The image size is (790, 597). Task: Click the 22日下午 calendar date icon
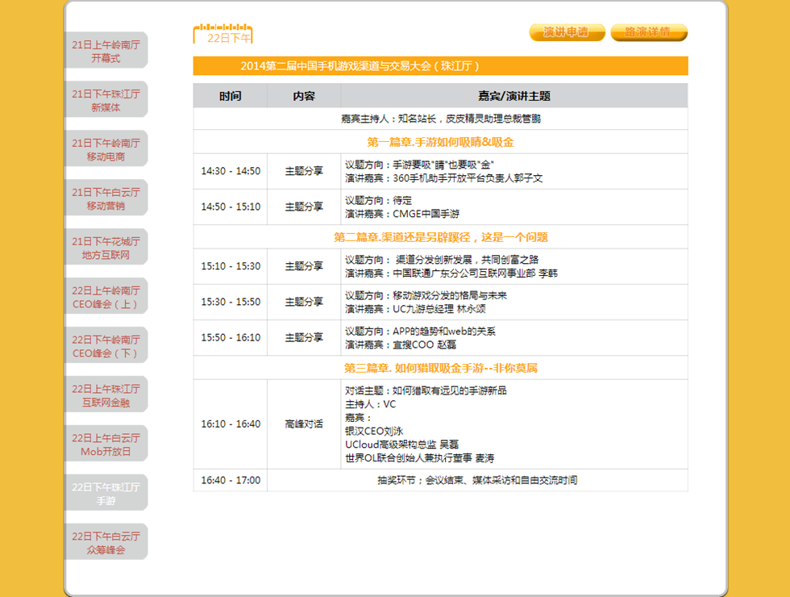coord(222,34)
